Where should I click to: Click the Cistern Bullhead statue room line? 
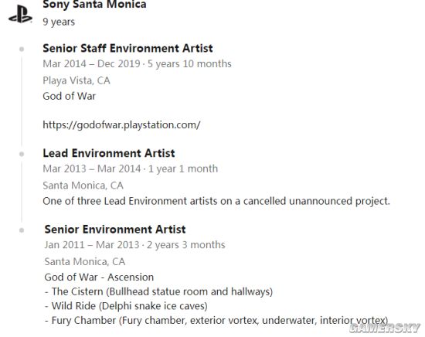158,291
